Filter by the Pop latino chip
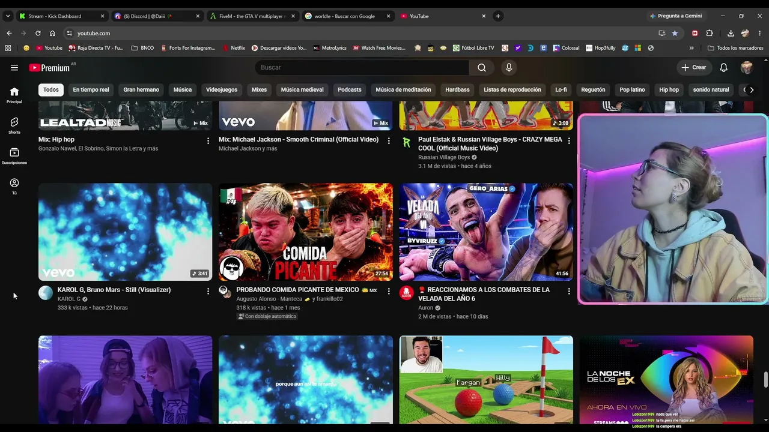 coord(632,90)
